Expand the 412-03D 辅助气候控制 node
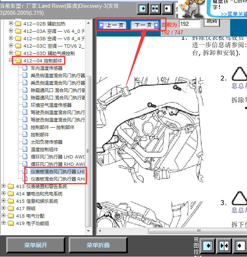Image resolution: width=247 pixels, height=257 pixels. coord(11,53)
